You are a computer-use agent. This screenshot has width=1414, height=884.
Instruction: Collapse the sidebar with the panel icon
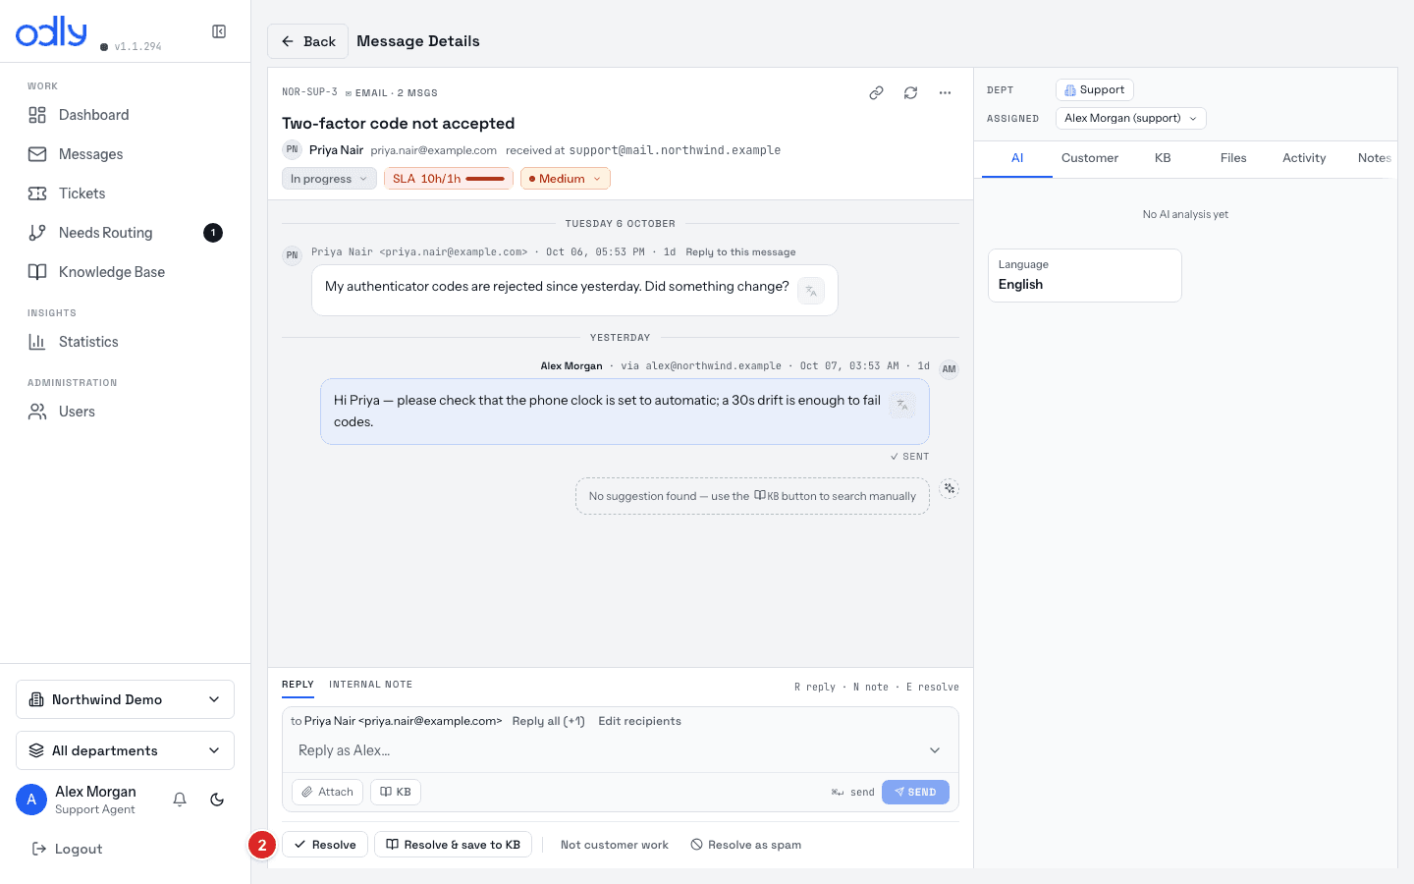[x=219, y=31]
